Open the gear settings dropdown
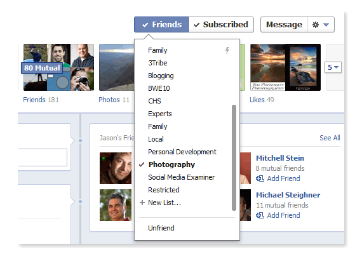 tap(321, 25)
